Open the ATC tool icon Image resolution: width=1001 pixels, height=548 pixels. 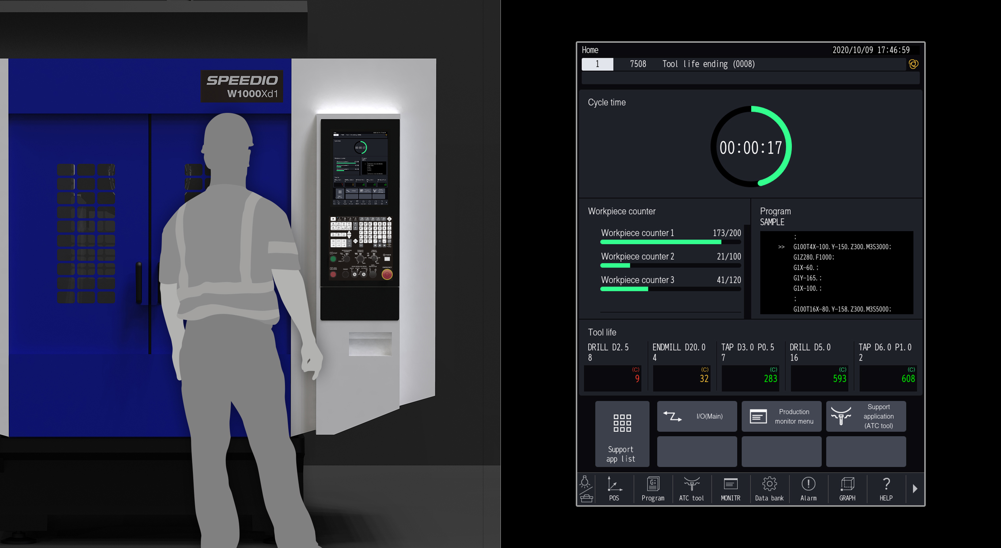tap(691, 488)
